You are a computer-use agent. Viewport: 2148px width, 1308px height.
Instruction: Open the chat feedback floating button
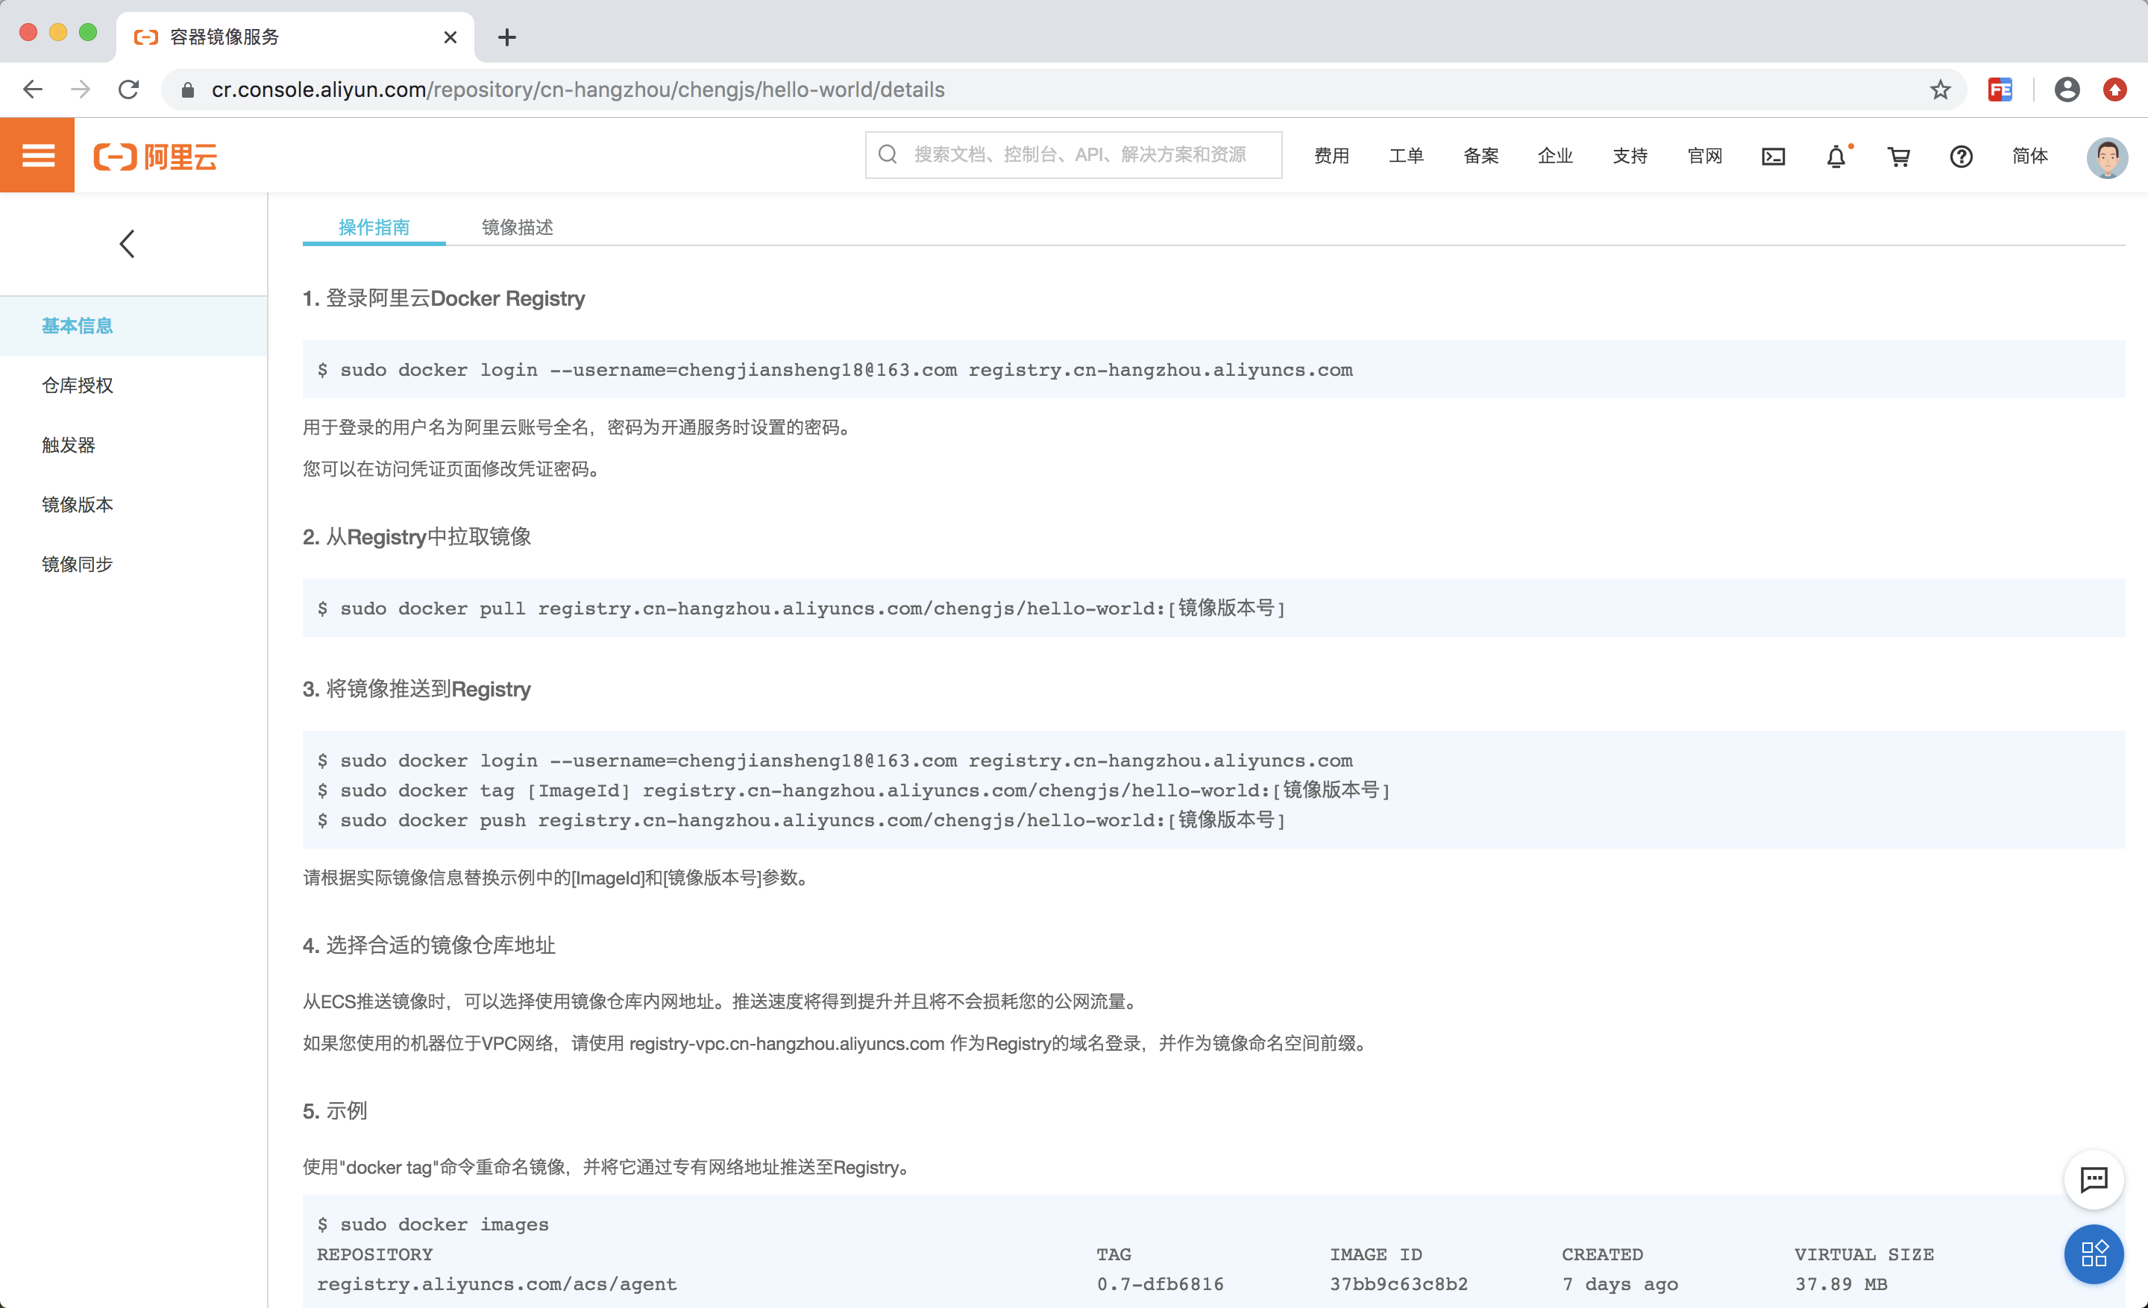pyautogui.click(x=2093, y=1179)
